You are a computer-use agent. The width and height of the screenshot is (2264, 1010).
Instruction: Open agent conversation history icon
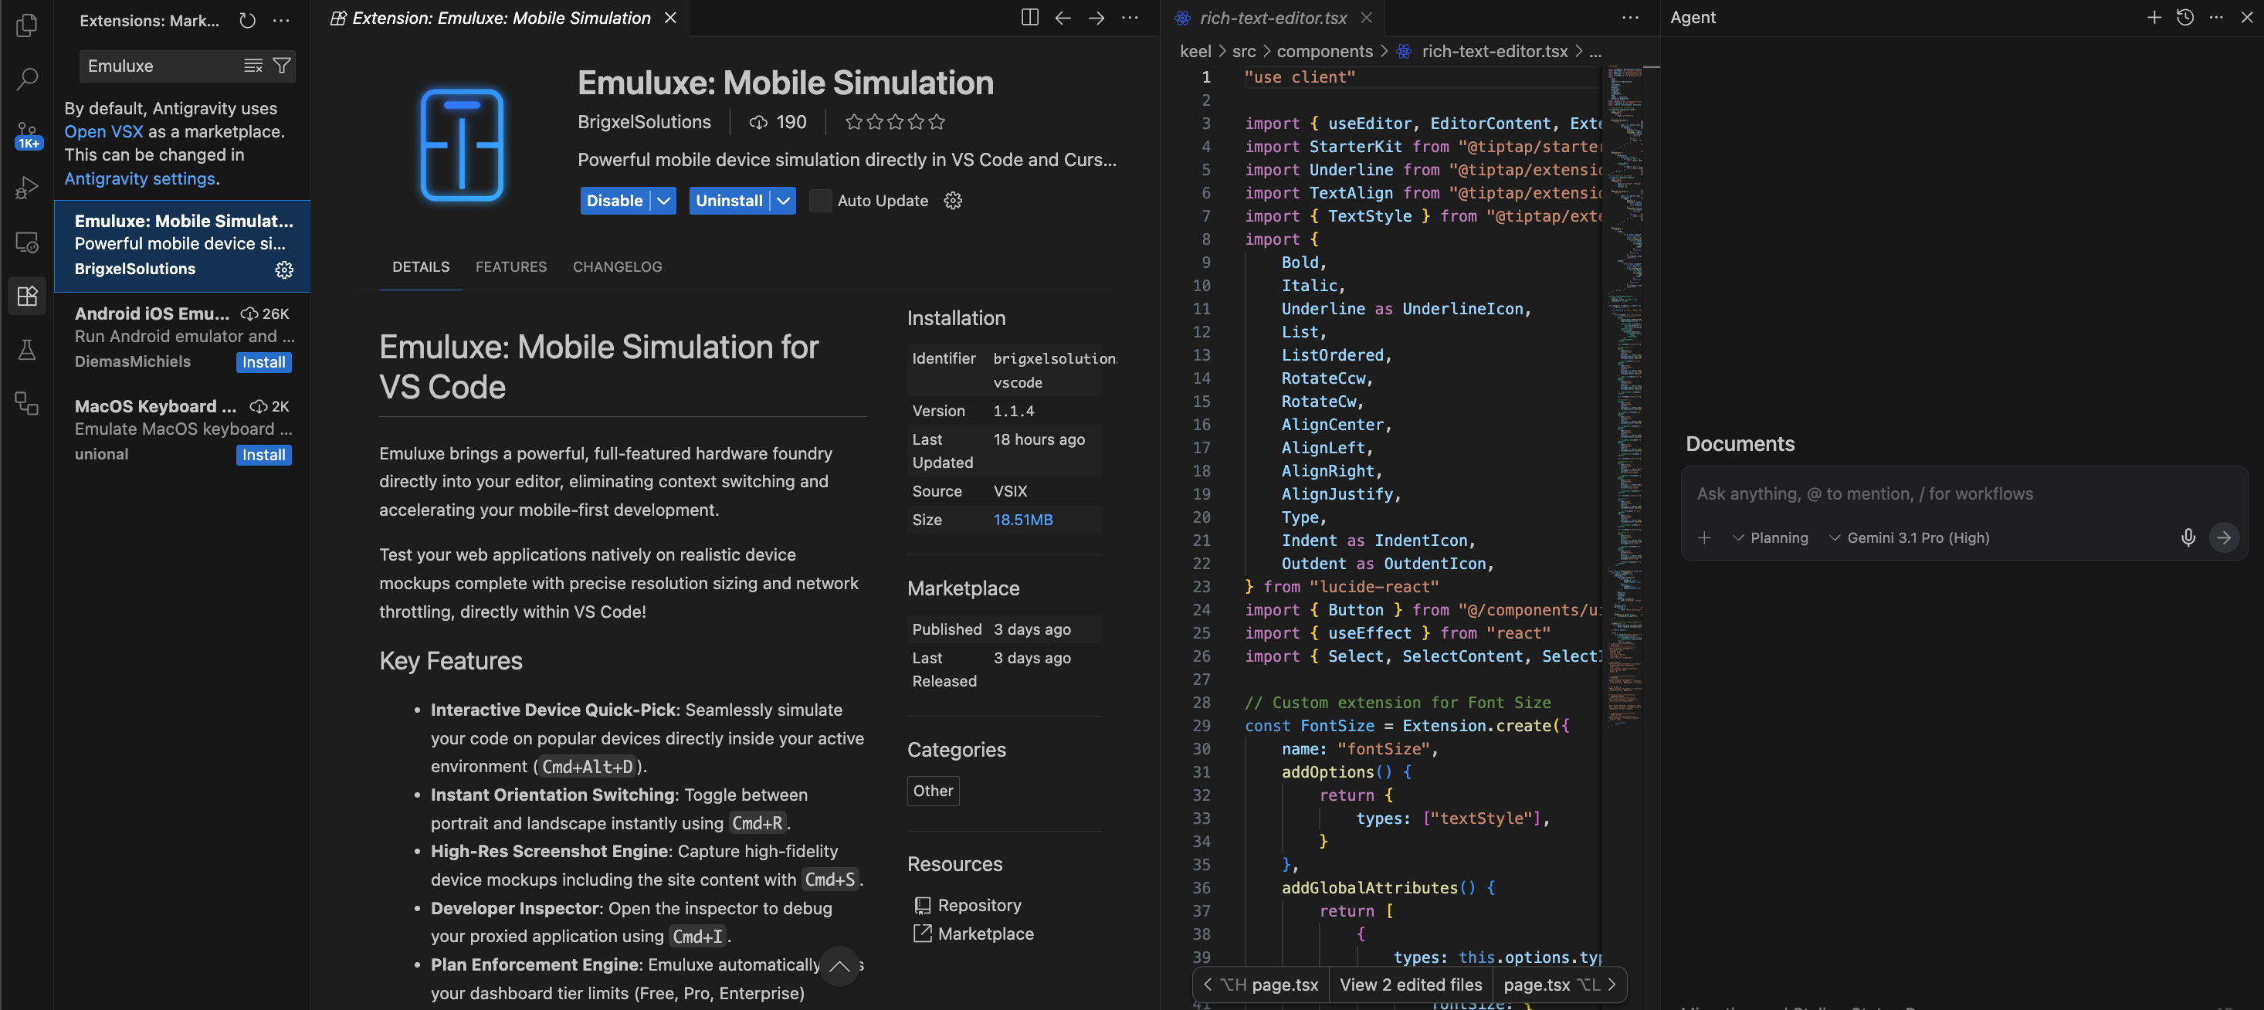pyautogui.click(x=2185, y=18)
